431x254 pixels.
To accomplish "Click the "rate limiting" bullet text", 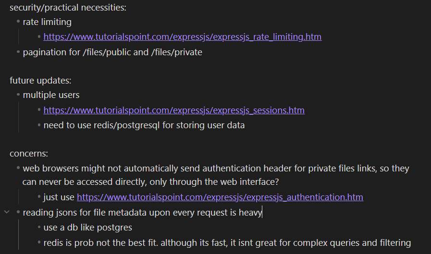I will 47,22.
